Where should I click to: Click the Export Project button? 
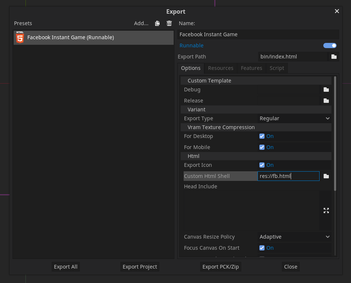coord(140,267)
